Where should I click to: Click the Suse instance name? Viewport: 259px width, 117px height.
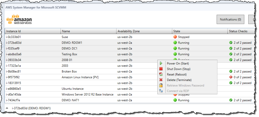[65, 37]
